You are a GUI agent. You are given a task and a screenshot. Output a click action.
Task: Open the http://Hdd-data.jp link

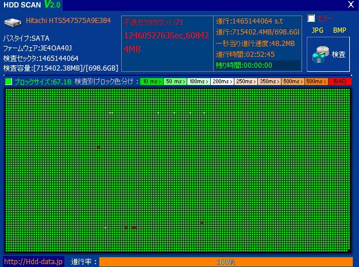[x=33, y=261]
